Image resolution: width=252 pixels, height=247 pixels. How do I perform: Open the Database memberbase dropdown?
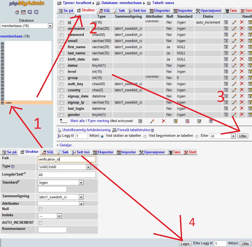click(x=27, y=26)
